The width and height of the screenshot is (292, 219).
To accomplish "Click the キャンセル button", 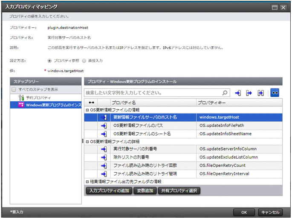I will [x=270, y=212].
